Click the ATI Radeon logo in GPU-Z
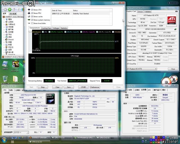Screen dimensions: 180x144 172,20
